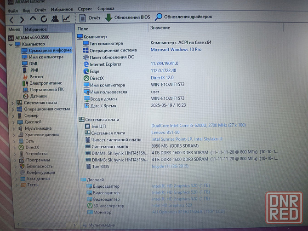Click the Портативный ПК laptop icon
Image resolution: width=308 pixels, height=231 pixels.
[26, 90]
